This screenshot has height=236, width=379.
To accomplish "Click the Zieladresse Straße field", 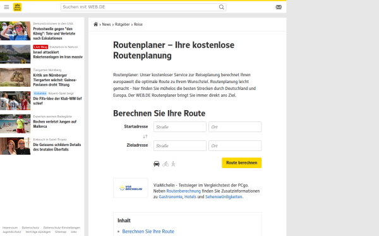I will tap(180, 146).
